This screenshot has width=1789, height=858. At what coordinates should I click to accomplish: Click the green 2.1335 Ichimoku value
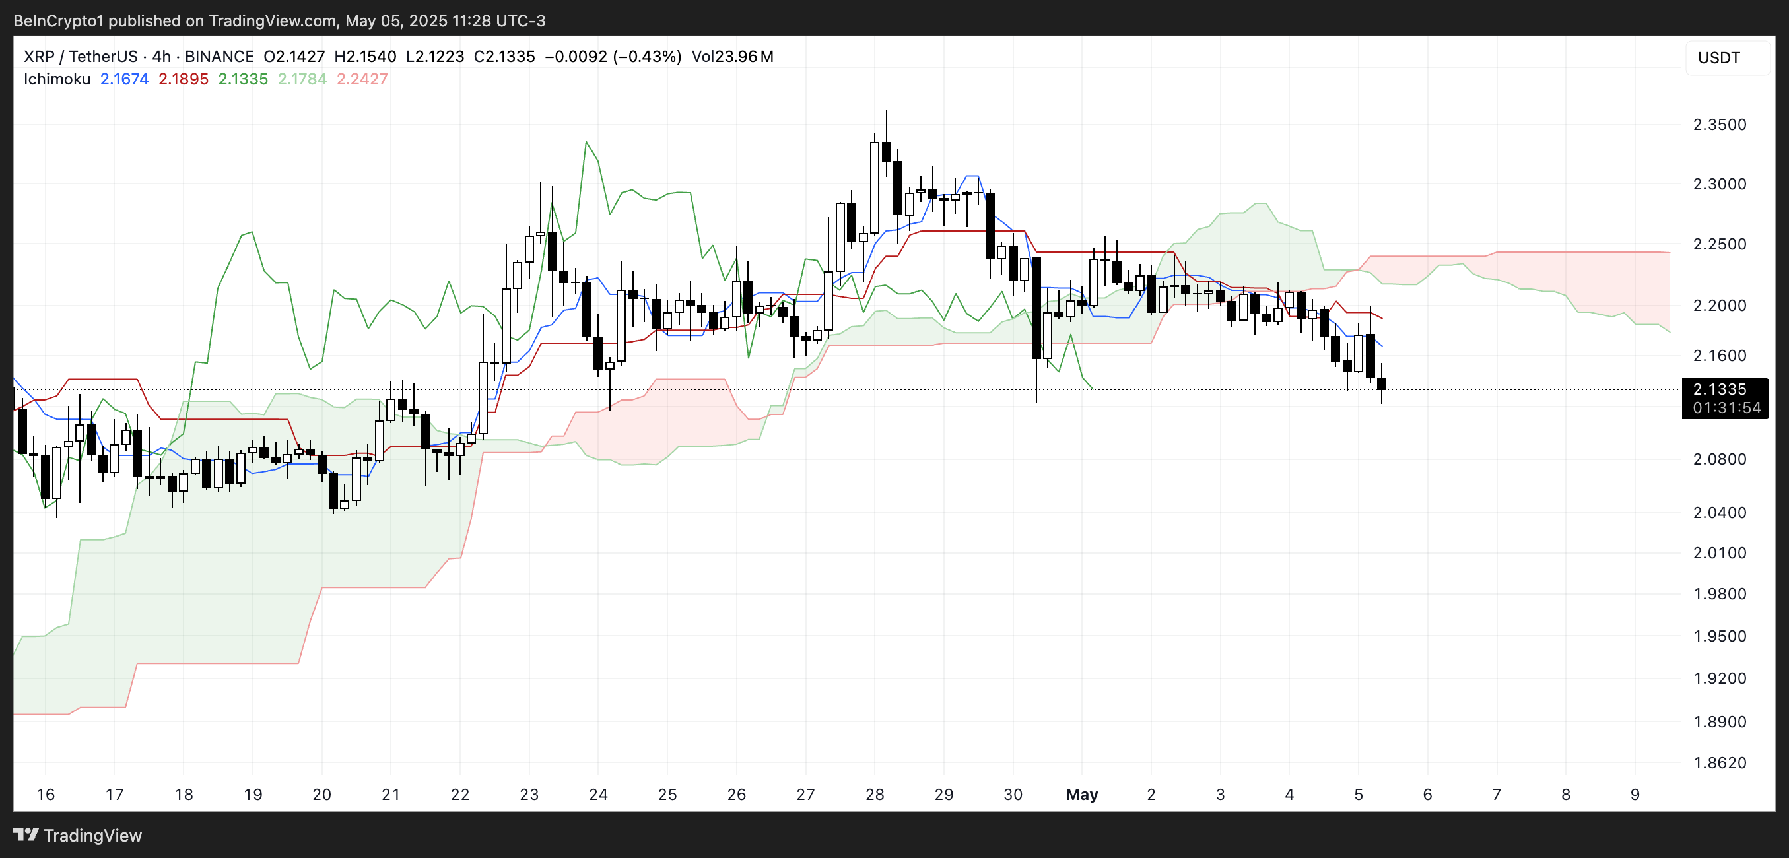[x=243, y=79]
